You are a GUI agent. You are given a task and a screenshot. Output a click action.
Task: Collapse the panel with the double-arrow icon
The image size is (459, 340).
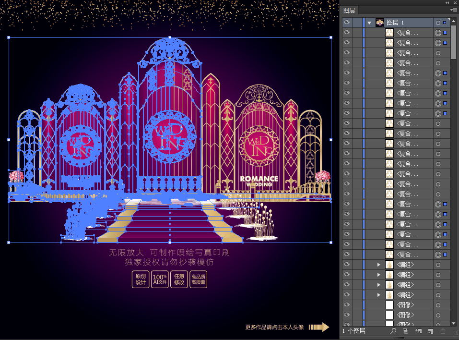(447, 2)
